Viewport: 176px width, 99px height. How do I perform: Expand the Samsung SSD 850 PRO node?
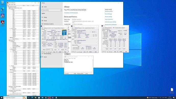[8, 94]
